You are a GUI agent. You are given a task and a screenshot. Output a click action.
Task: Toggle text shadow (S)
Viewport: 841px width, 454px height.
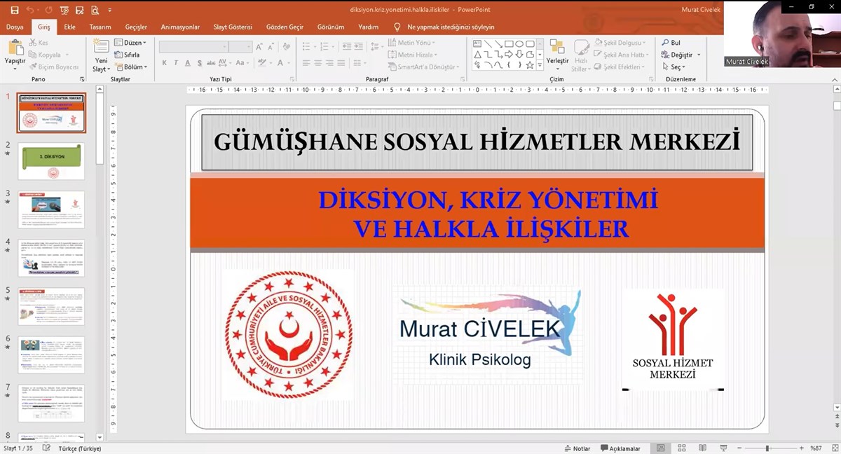(200, 63)
